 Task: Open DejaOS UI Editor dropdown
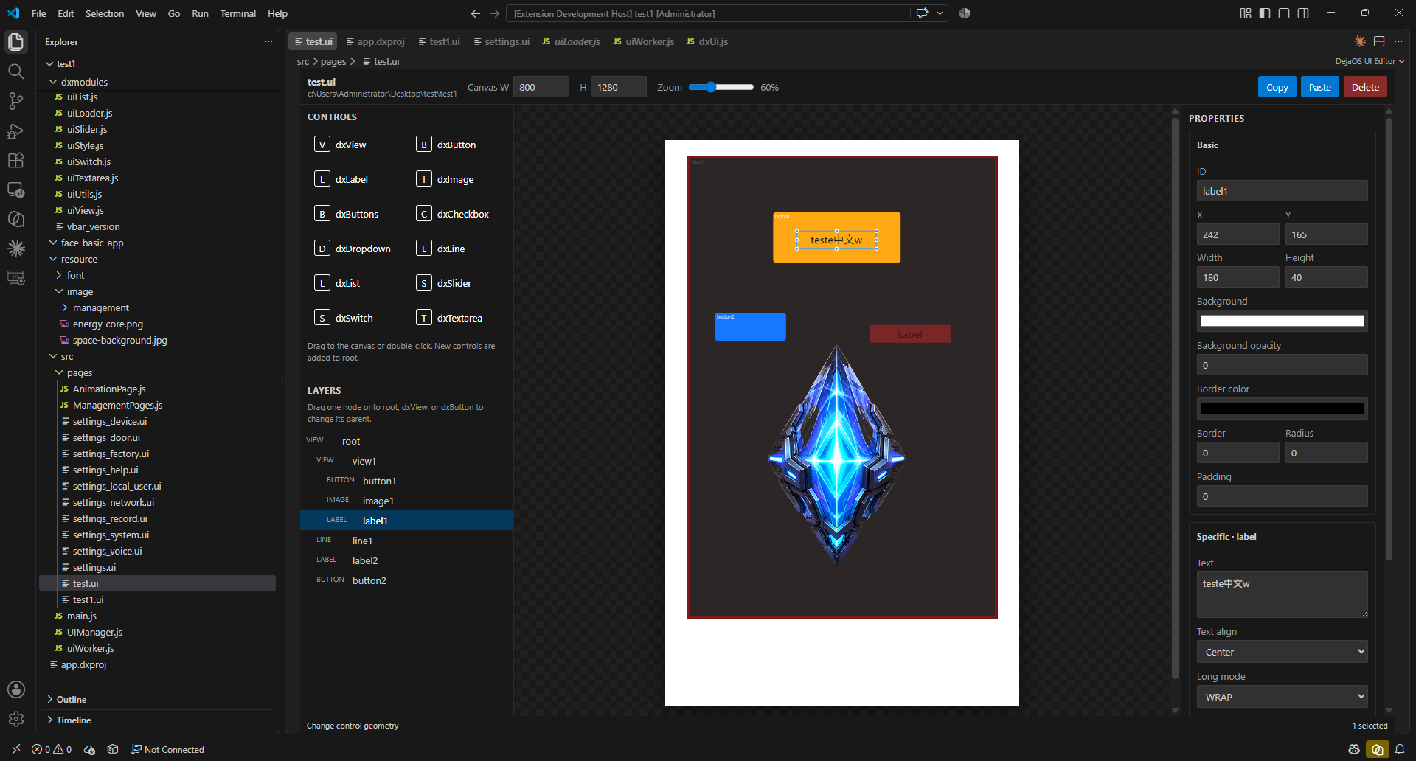click(x=1370, y=61)
